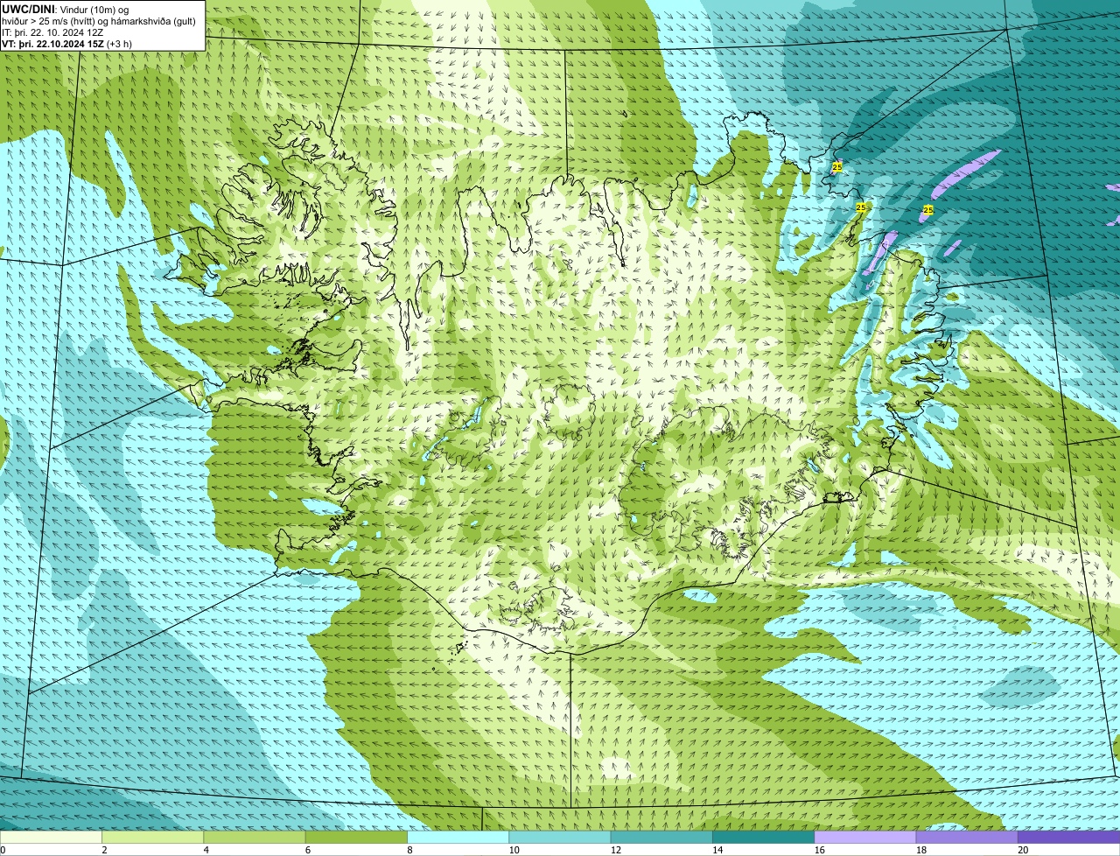Viewport: 1120px width, 856px height.
Task: Click the 6–8 m/s olive green legend swatch
Action: [x=356, y=837]
